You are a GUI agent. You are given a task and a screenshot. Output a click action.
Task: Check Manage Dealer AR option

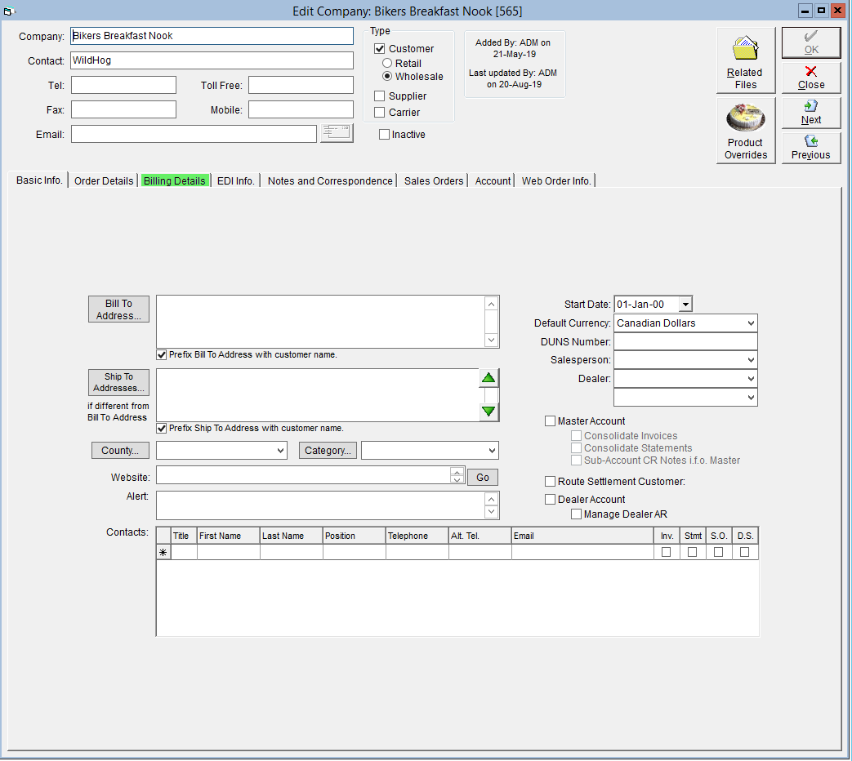[x=576, y=514]
